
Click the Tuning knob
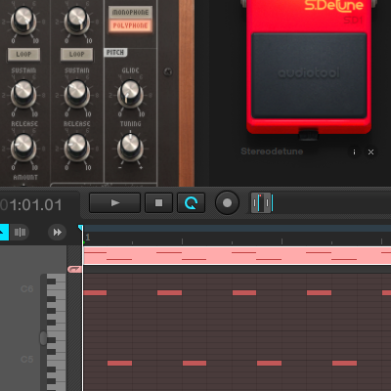tap(130, 147)
